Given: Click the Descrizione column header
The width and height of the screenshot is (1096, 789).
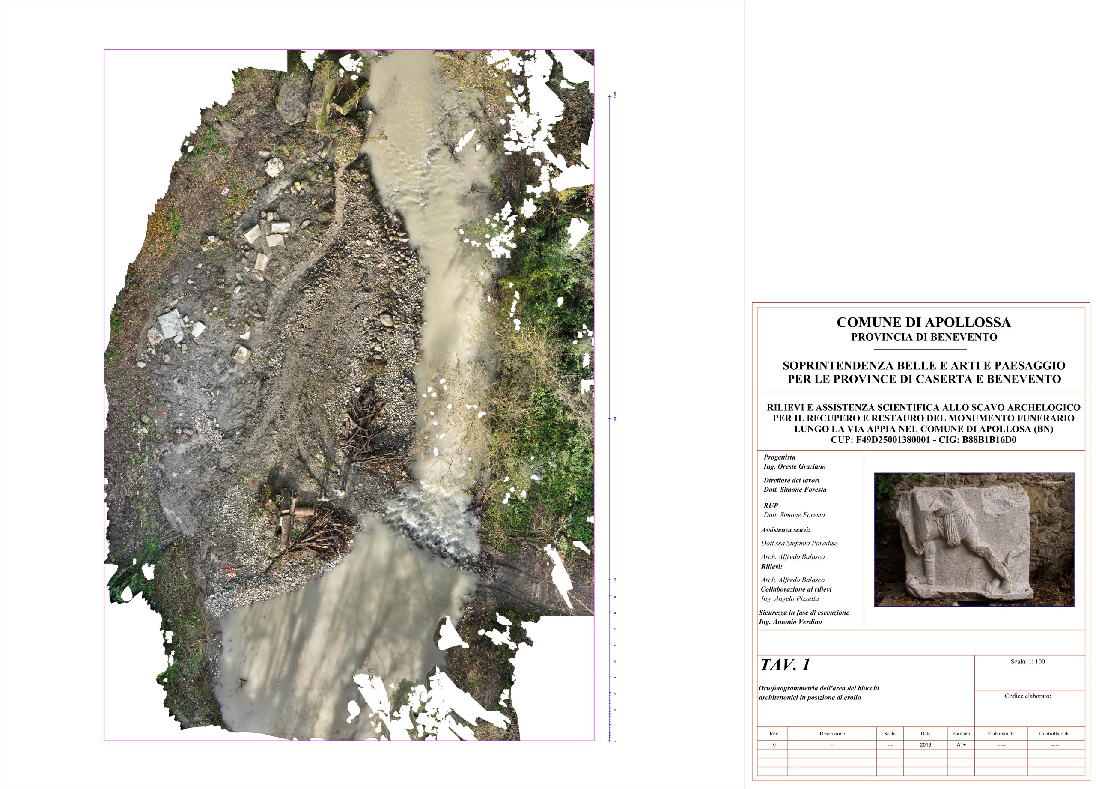Looking at the screenshot, I should (832, 733).
